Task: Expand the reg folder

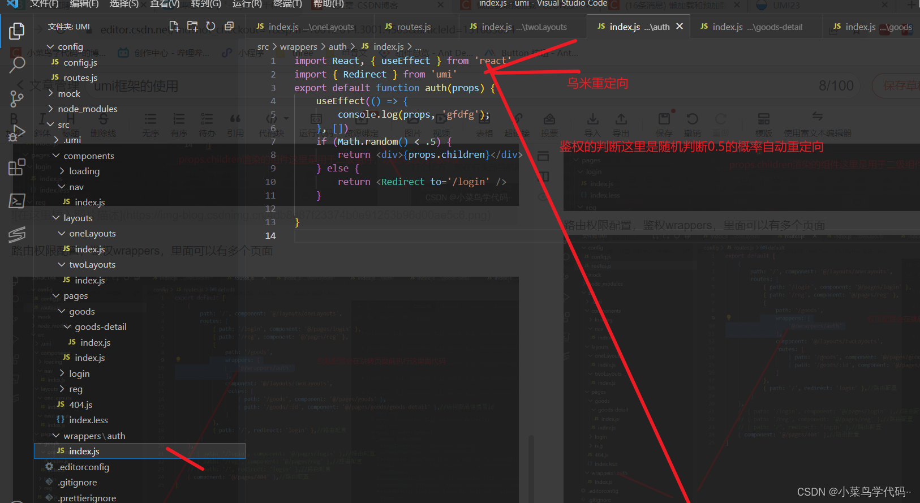Action: click(75, 389)
